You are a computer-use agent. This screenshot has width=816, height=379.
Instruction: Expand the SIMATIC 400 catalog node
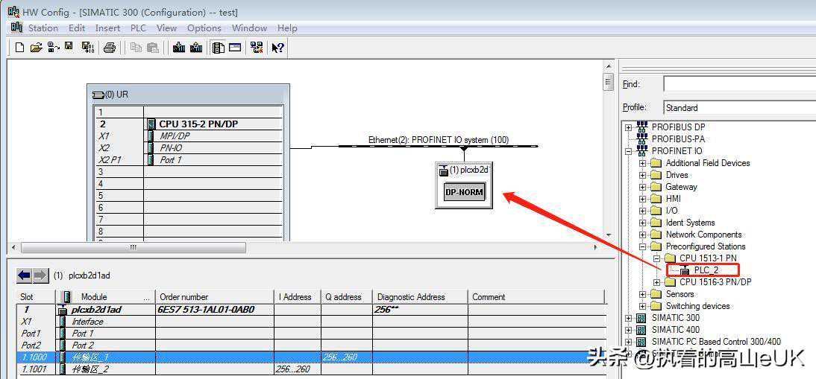pos(629,330)
